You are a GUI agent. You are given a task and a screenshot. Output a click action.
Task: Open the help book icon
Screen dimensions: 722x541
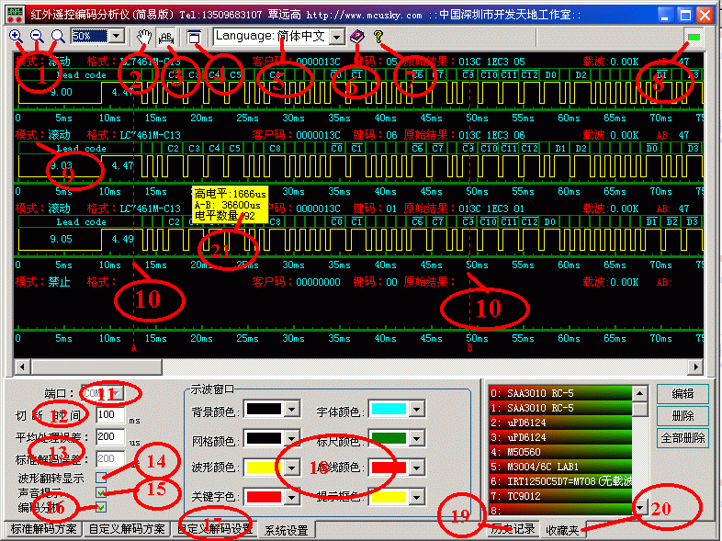point(357,36)
